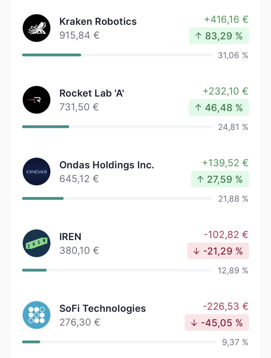Tap the SoFi Technologies logo icon
This screenshot has height=358, width=271.
coord(36,315)
